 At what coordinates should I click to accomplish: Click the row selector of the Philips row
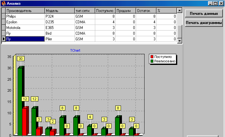[3, 16]
